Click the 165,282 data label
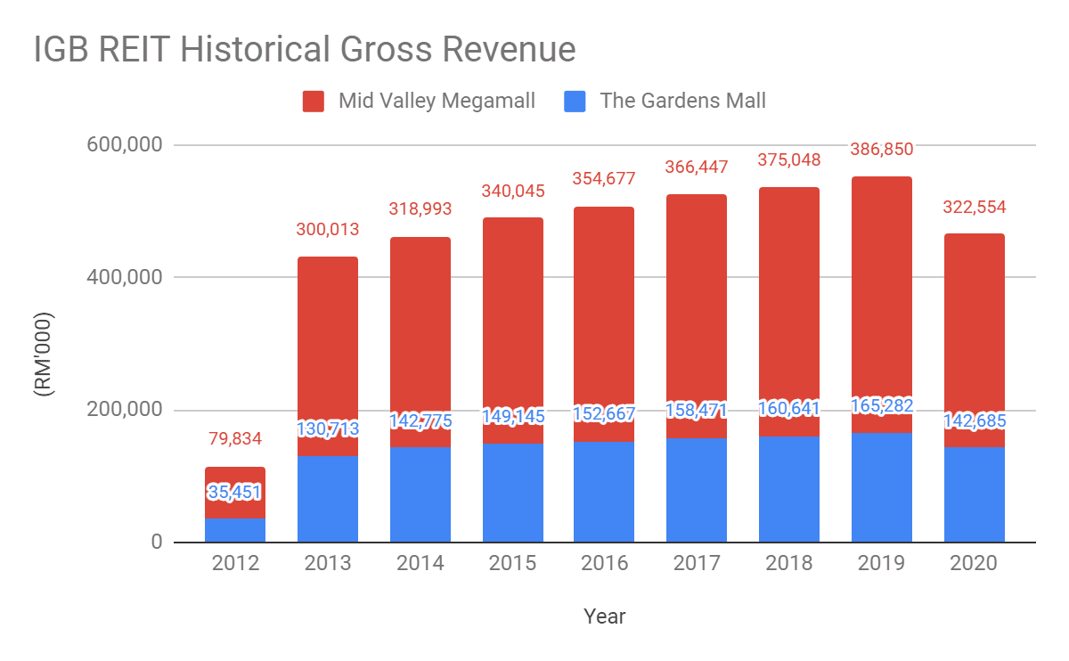The width and height of the screenshot is (1069, 661). click(882, 406)
